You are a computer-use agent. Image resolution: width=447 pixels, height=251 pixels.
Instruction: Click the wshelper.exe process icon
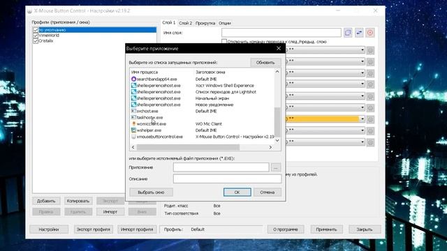coord(133,130)
